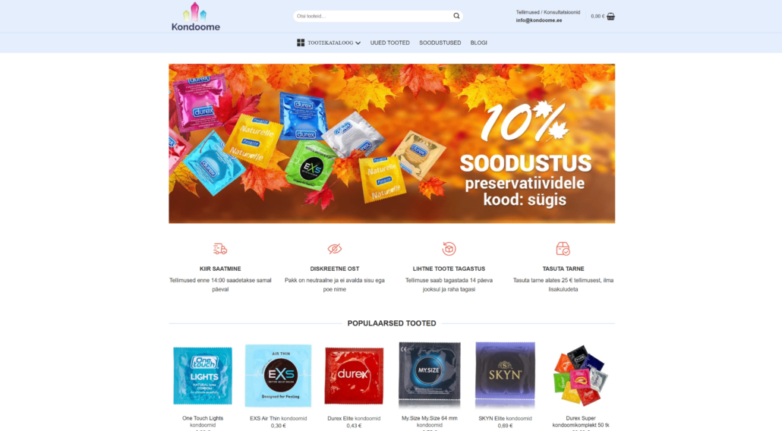Open the EXS Air Thin product image
Image resolution: width=782 pixels, height=431 pixels.
tap(279, 376)
